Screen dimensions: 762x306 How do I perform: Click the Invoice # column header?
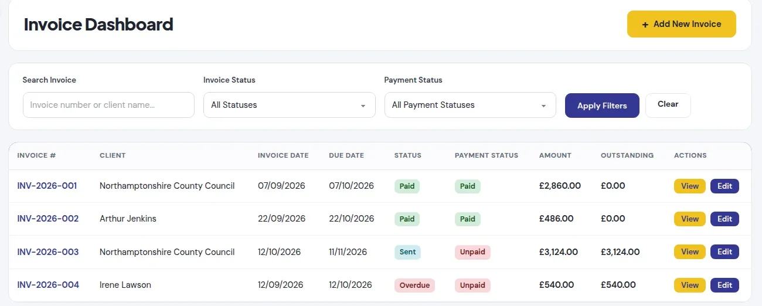coord(36,155)
